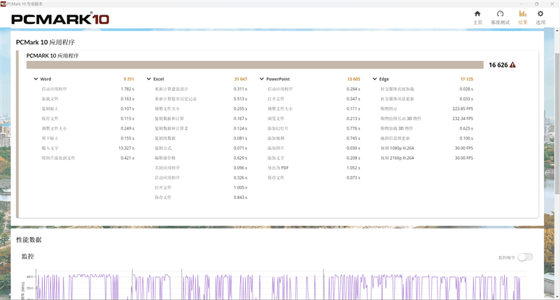The width and height of the screenshot is (560, 300).
Task: Click the 结果 results bar-chart icon
Action: point(522,14)
